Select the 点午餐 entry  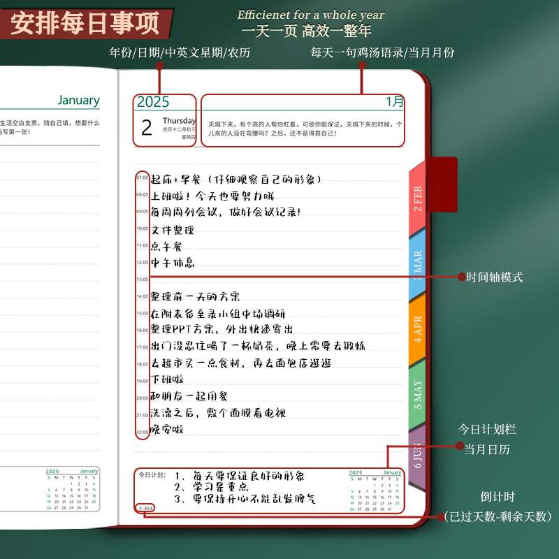pos(166,247)
